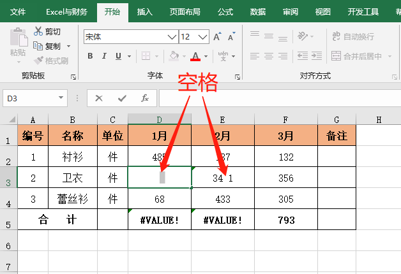Center text horizontally
Screen dimensions: 401x274
tap(269, 56)
